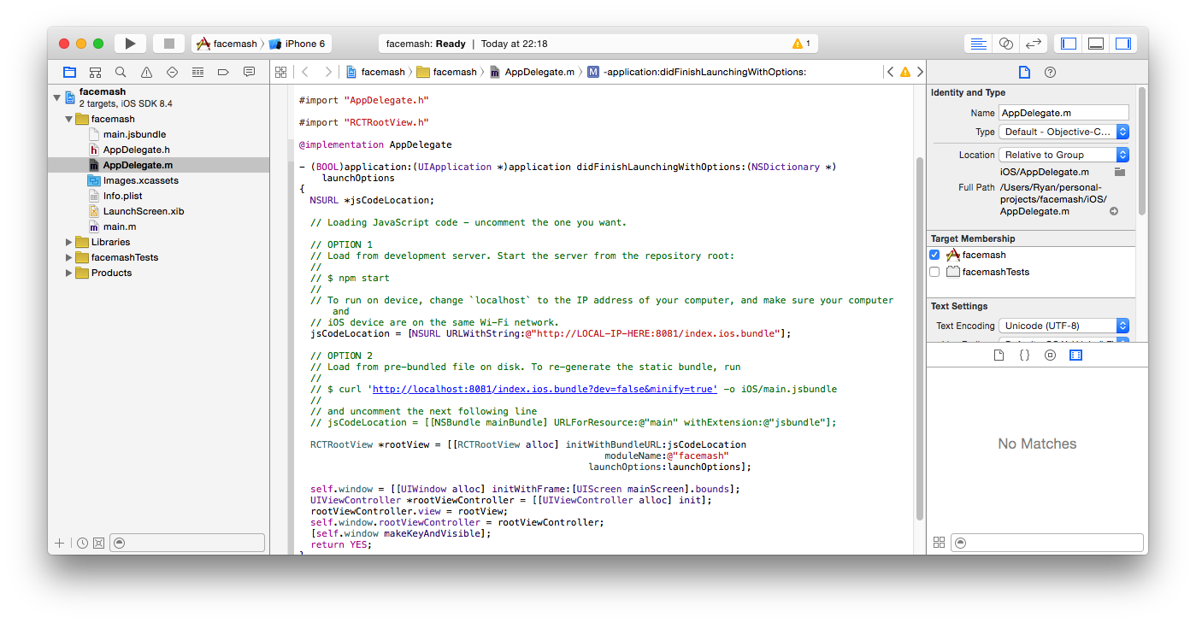Toggle the Navigator panel visibility
1196x623 pixels.
coord(1069,44)
